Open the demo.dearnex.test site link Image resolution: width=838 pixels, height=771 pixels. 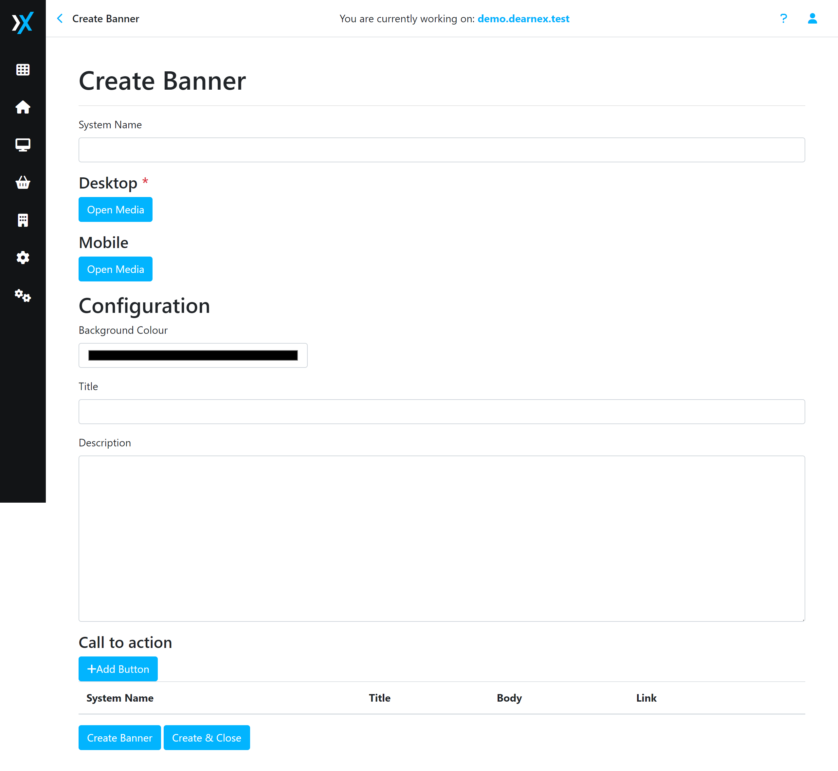pyautogui.click(x=523, y=19)
